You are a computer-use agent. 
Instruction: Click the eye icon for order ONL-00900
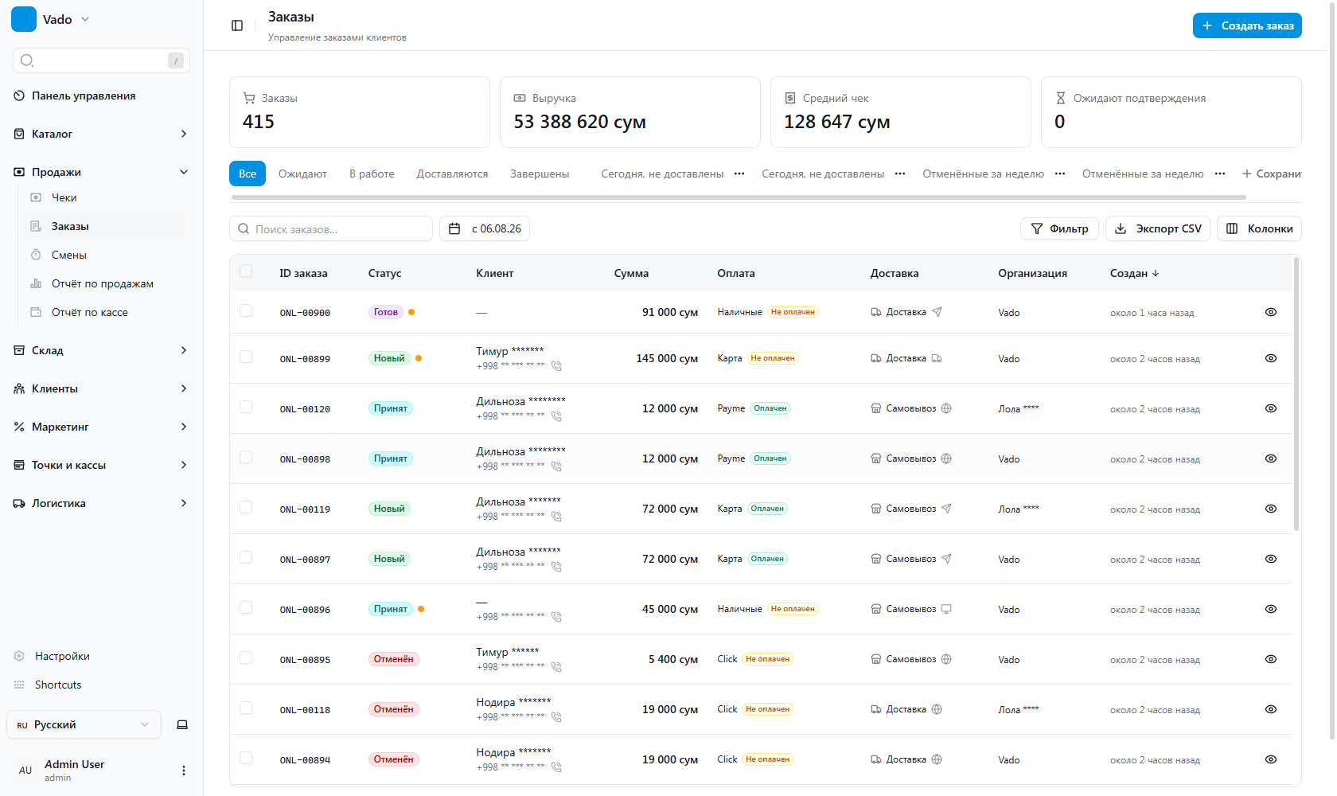[x=1271, y=312]
